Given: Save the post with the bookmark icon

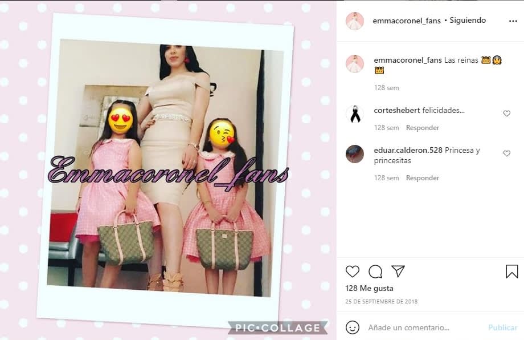Looking at the screenshot, I should tap(511, 272).
